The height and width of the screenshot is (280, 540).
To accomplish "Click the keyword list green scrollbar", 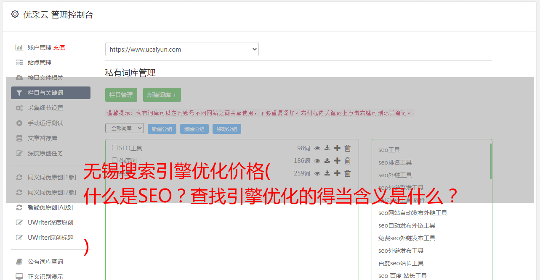I will pos(491,161).
